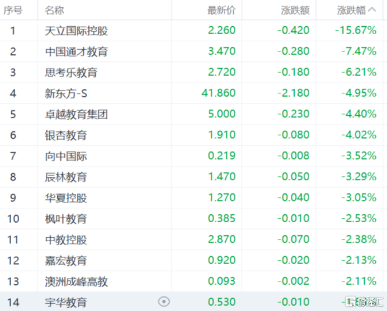Toggle sort arrow on 涨跌幅 column
Screen dimensions: 387x311
coord(373,10)
